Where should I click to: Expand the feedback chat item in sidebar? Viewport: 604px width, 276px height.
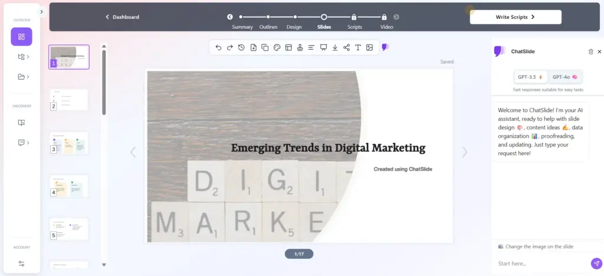pos(24,143)
